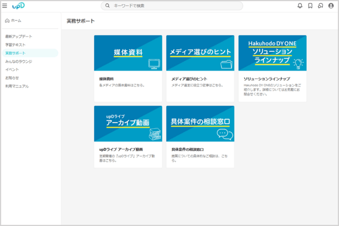Select 実務サポート in sidebar
This screenshot has width=339, height=226.
[30, 53]
